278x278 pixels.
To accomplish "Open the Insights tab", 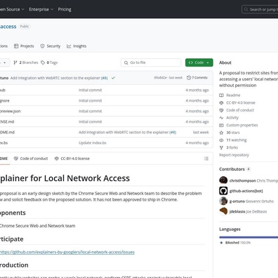I will 77,46.
